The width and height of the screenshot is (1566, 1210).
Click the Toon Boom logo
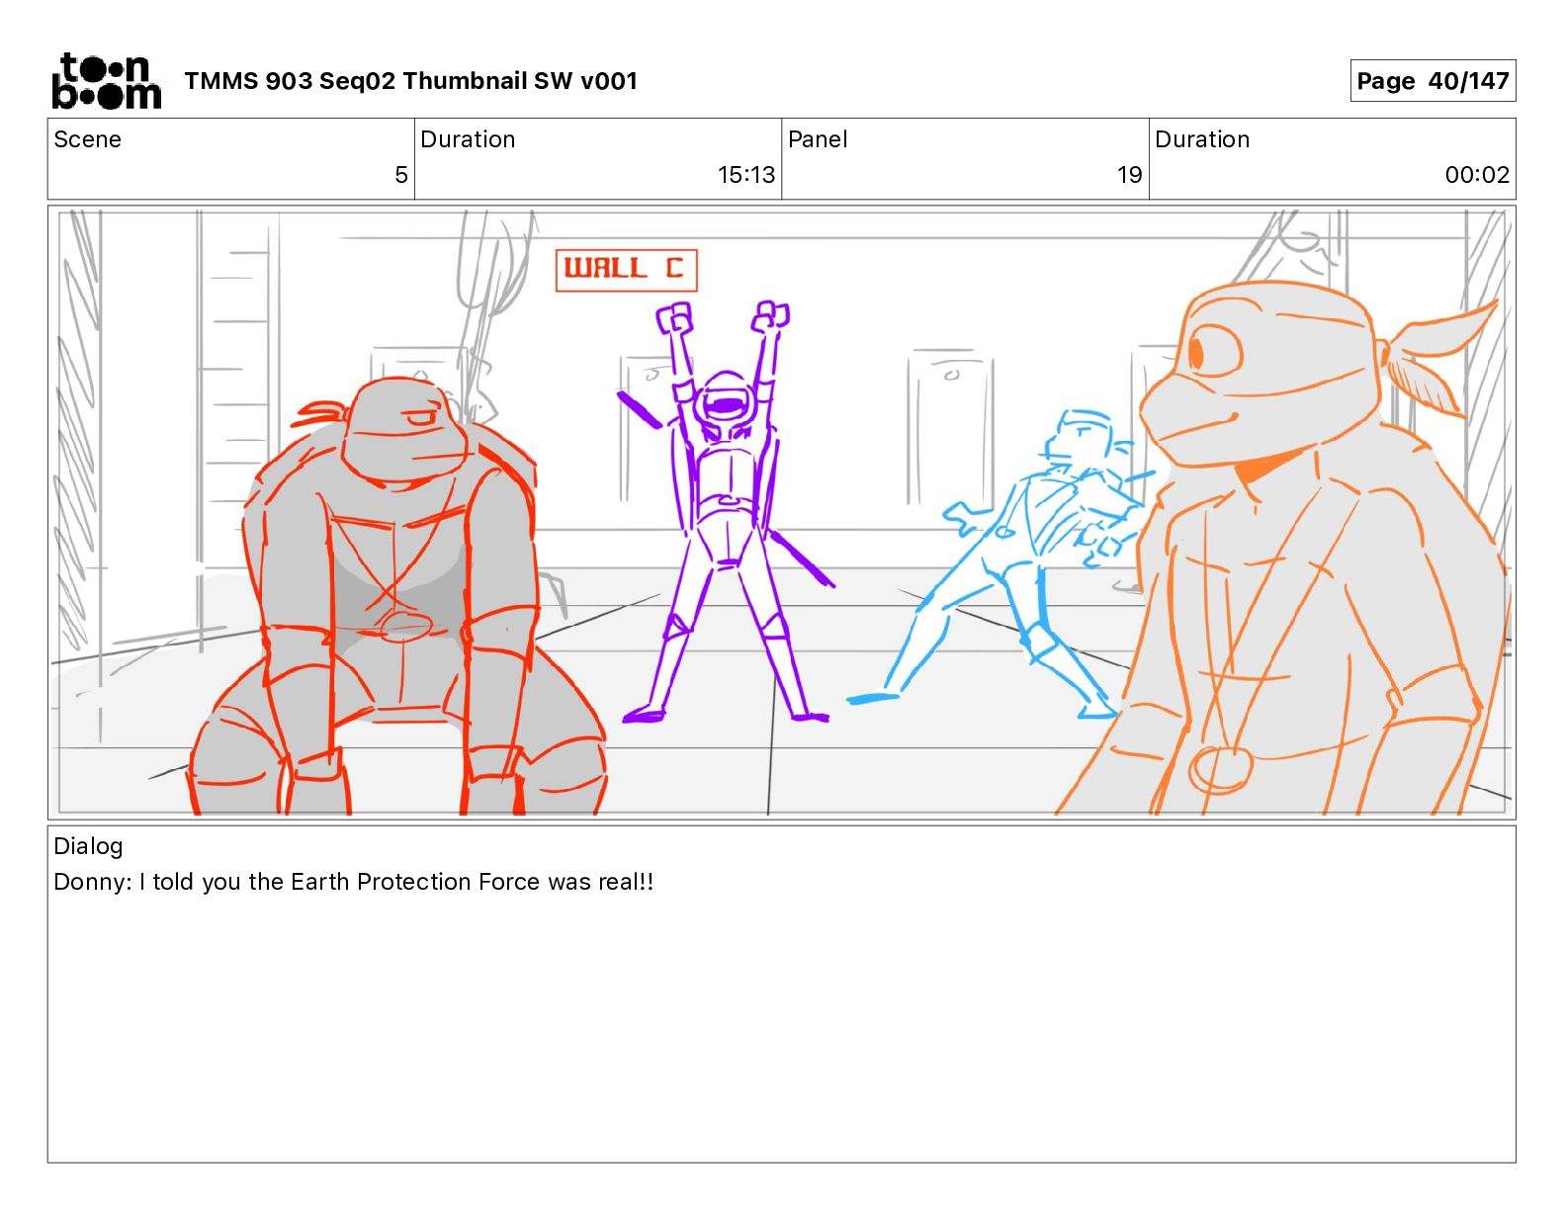(106, 80)
